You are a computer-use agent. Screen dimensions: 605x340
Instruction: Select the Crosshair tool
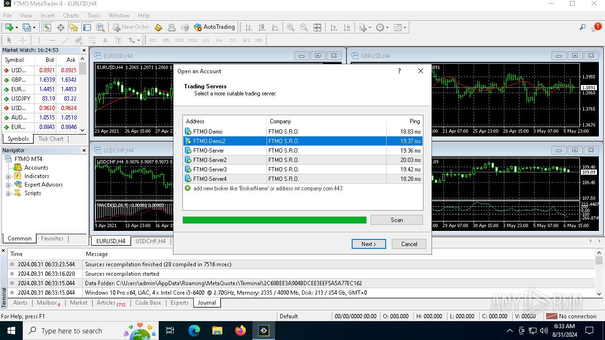tap(23, 40)
